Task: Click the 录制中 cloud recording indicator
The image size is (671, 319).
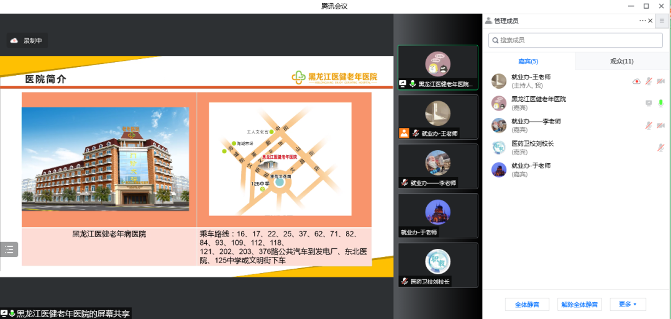Action: [x=27, y=41]
